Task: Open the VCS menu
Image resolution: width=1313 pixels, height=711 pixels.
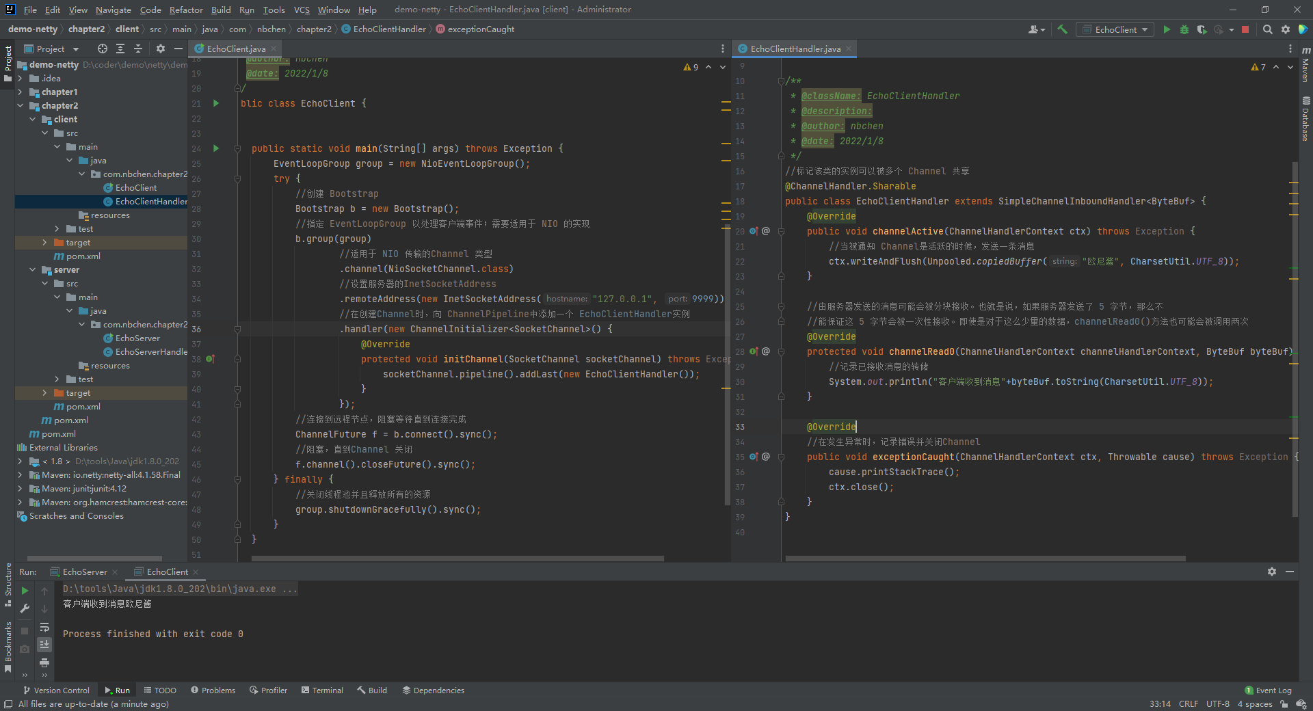Action: (x=302, y=10)
